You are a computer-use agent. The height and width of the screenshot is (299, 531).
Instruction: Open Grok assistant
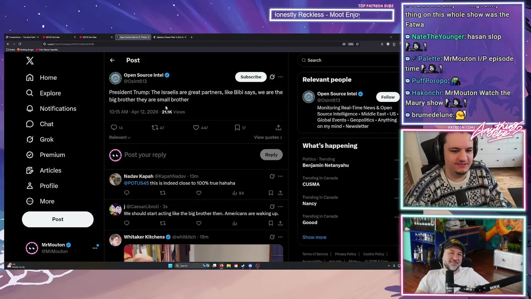40,139
